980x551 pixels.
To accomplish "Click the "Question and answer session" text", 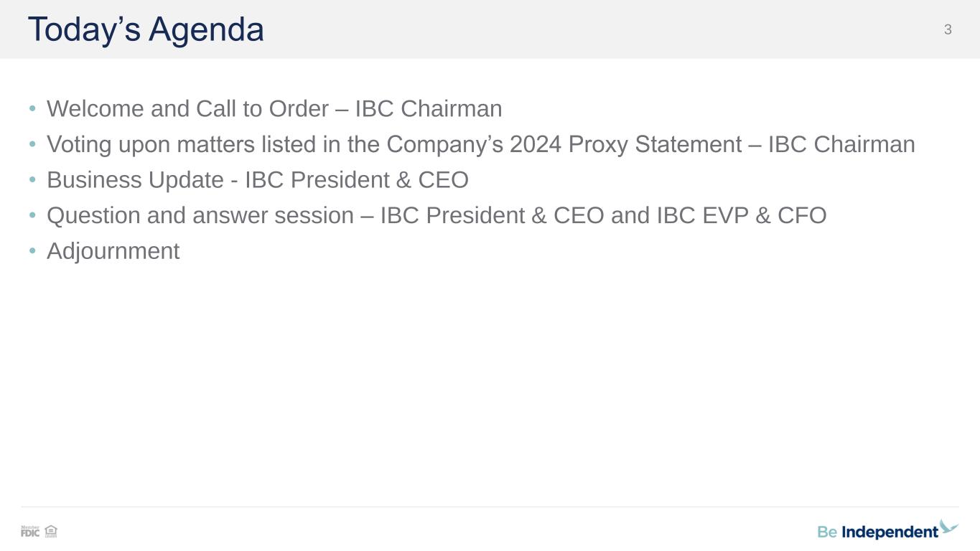I will point(200,215).
